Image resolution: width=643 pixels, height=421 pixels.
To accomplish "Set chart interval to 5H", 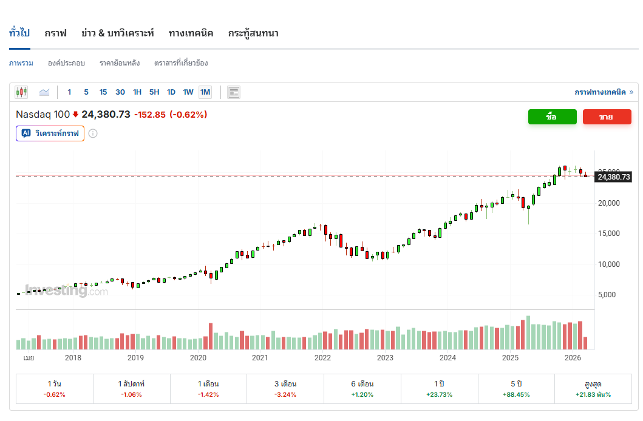I will pyautogui.click(x=154, y=92).
